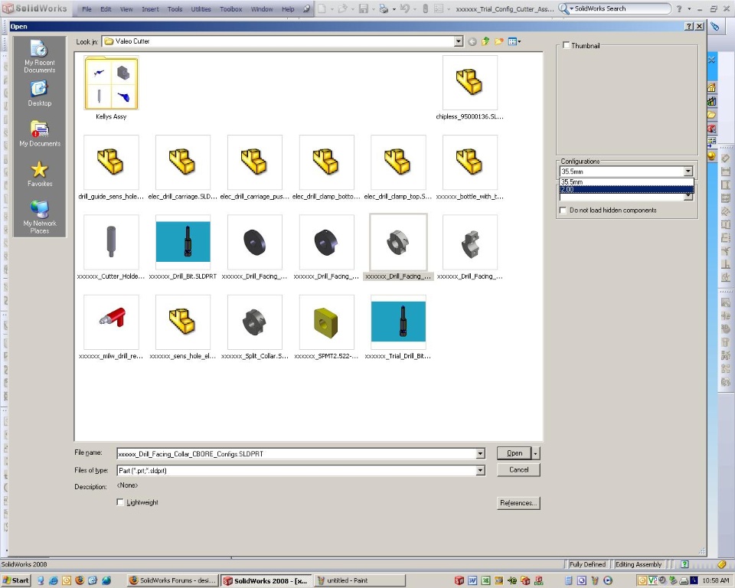Screen dimensions: 735x588
Task: Click the New document toolbar icon
Action: pyautogui.click(x=322, y=8)
